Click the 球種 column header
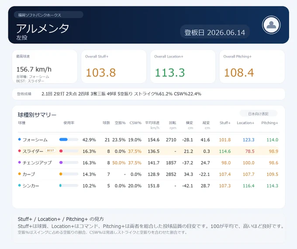Viewport: 297px width, 249px height. (x=21, y=123)
